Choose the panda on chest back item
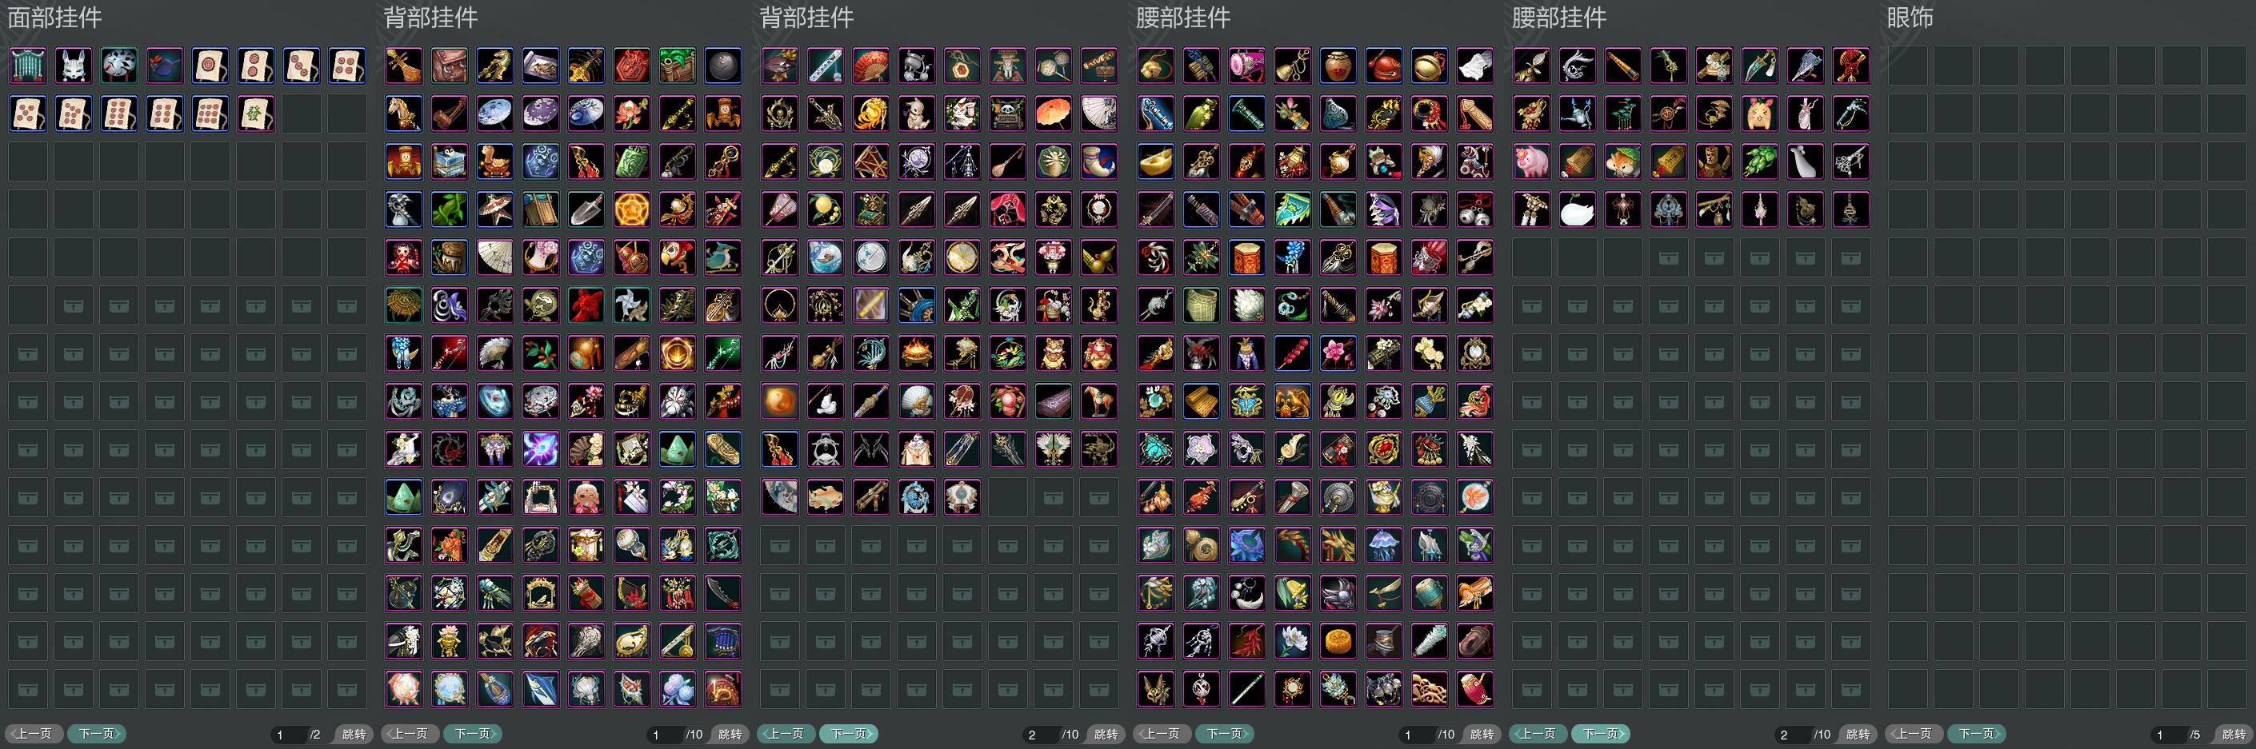 1007,114
